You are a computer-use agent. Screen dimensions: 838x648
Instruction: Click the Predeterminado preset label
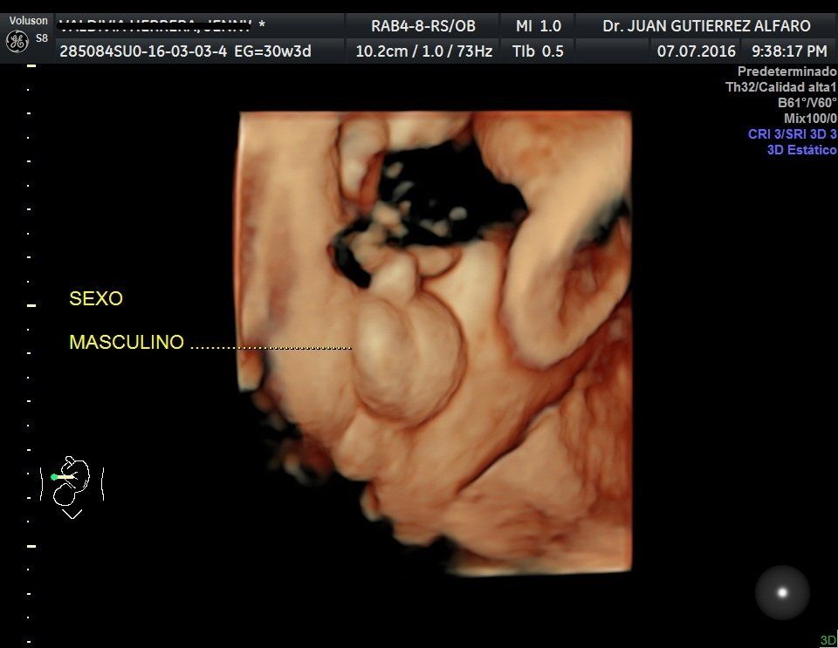pyautogui.click(x=786, y=71)
